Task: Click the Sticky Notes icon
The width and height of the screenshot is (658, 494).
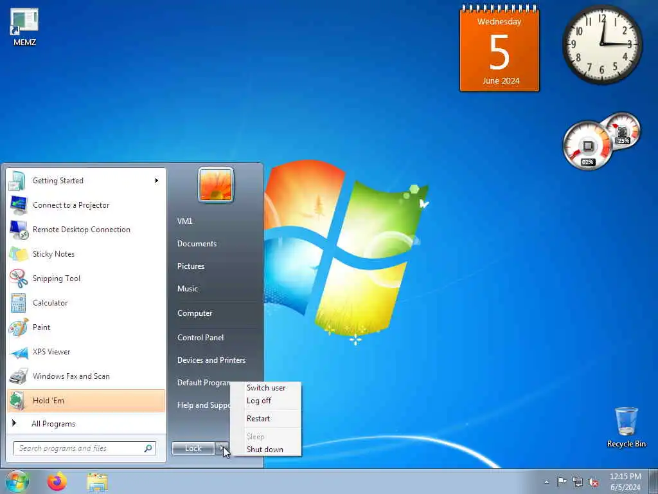Action: pos(19,253)
